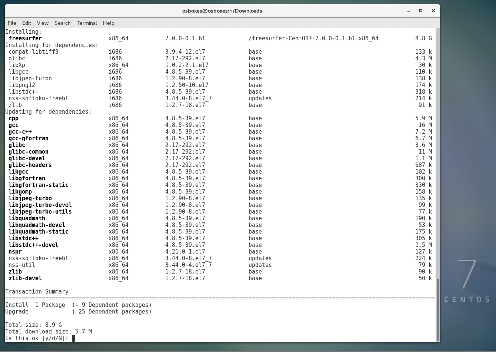Minimize the terminal window
The width and height of the screenshot is (496, 352).
point(408,11)
